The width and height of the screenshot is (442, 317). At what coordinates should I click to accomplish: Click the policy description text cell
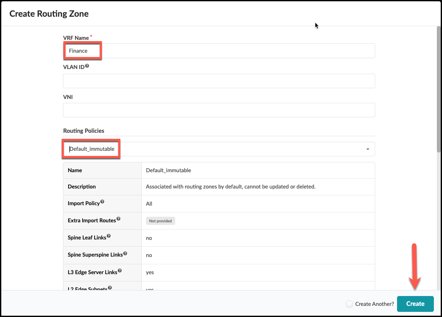(x=230, y=187)
